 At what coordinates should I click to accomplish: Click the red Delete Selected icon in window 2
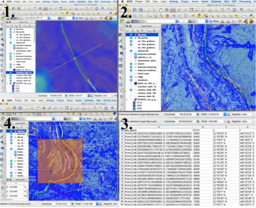click(x=167, y=16)
